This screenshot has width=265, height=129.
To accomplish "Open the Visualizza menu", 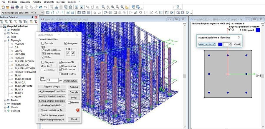I will tap(25, 2).
